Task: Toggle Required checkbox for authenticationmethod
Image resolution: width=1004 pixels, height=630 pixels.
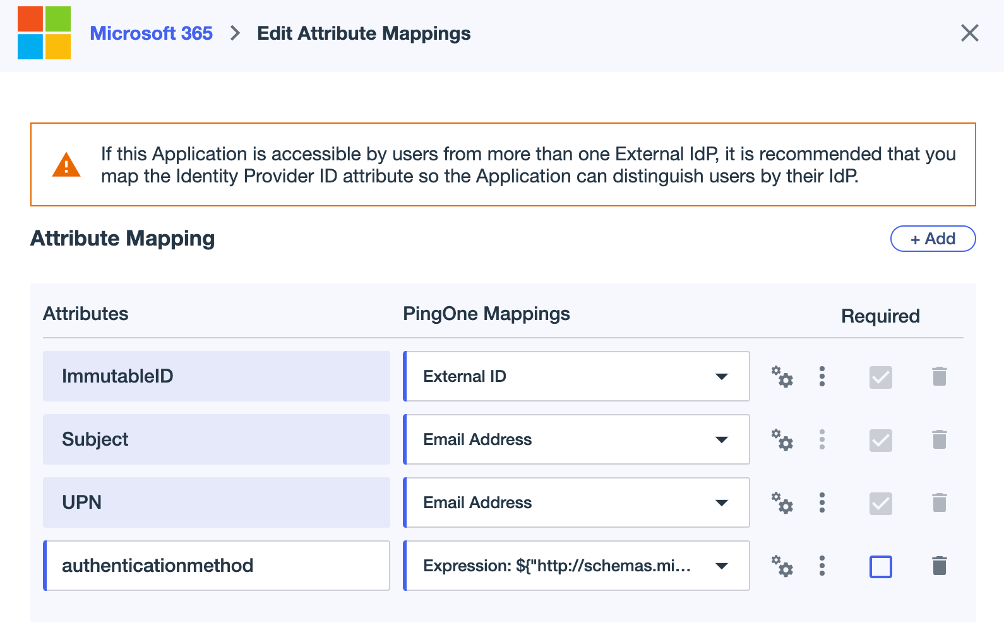Action: click(880, 567)
